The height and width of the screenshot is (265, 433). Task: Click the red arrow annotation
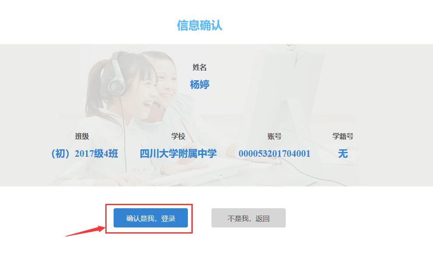coord(85,231)
